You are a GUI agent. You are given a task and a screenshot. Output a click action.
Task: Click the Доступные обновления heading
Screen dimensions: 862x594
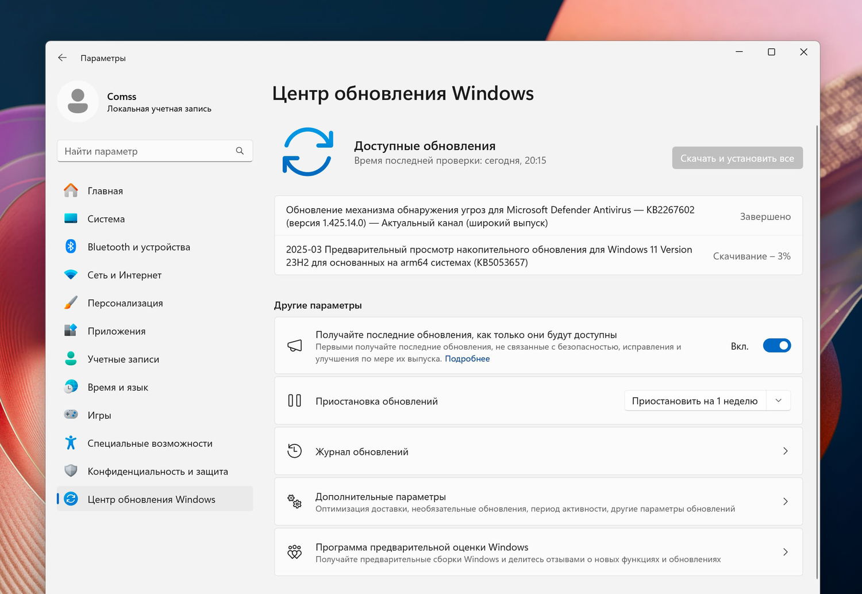pyautogui.click(x=425, y=146)
